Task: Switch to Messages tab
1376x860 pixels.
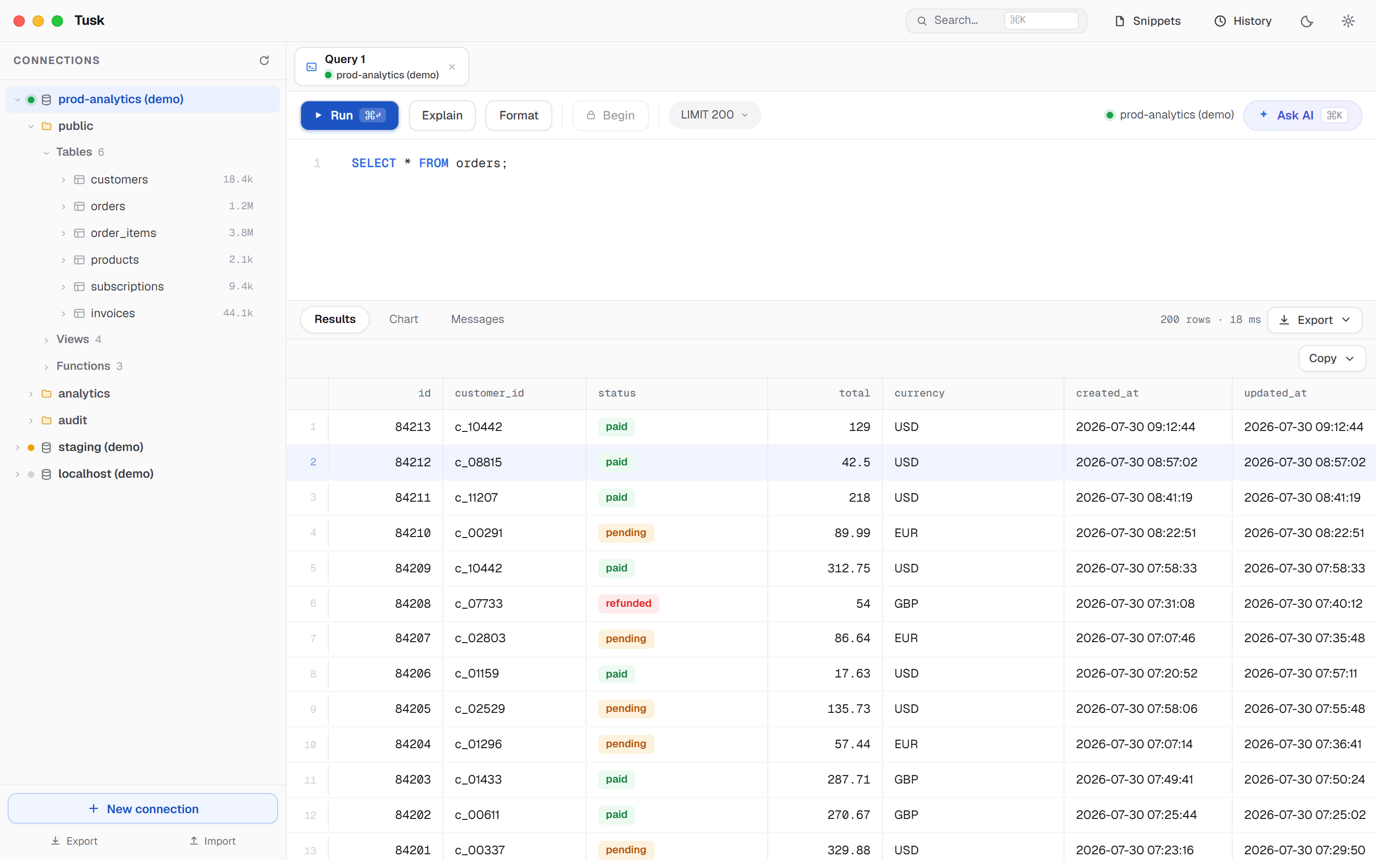Action: (x=477, y=319)
